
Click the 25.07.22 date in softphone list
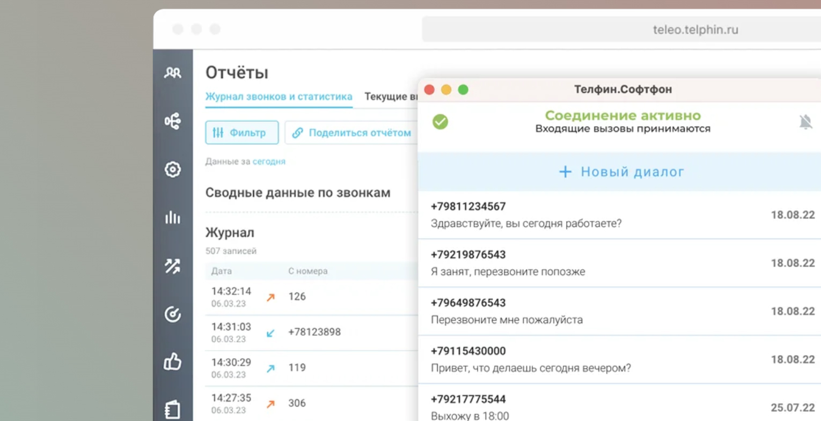(x=793, y=408)
